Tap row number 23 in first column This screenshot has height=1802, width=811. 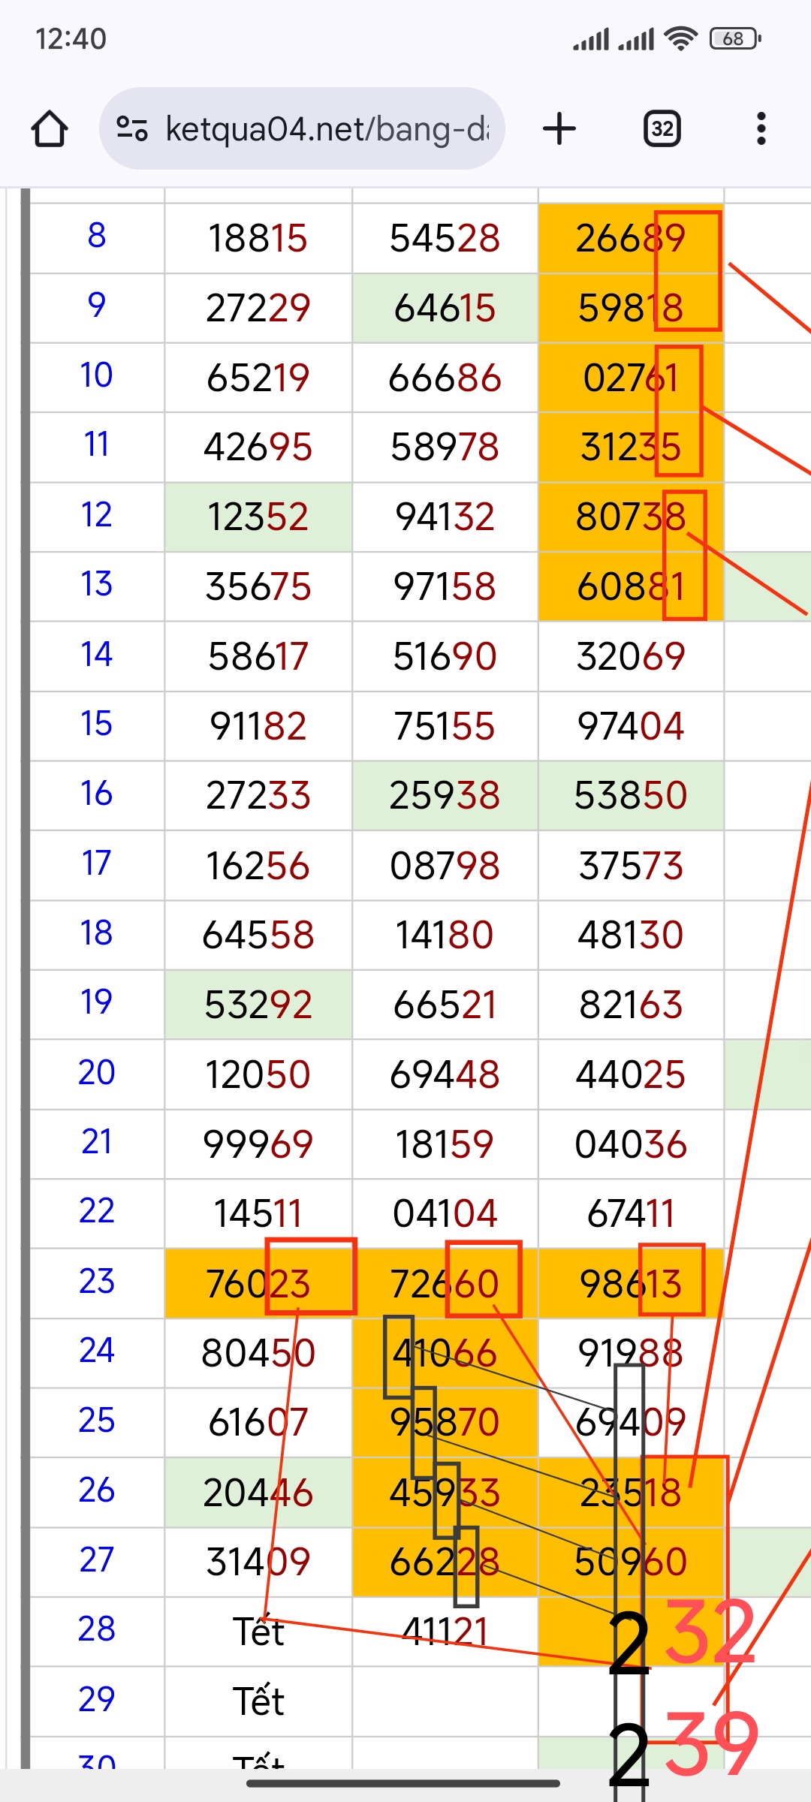pos(97,1282)
